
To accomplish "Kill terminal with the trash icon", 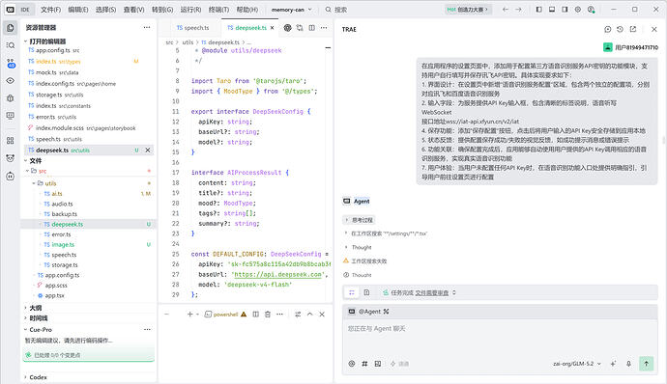I will 268,315.
